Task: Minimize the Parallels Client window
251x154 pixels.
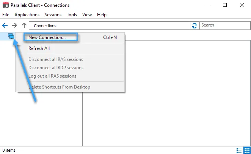Action: pos(208,5)
